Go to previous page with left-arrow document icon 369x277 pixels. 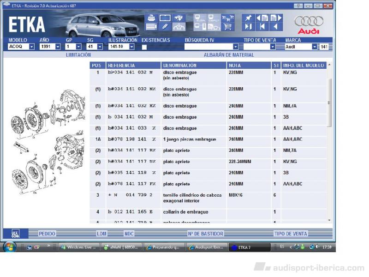[x=262, y=18]
